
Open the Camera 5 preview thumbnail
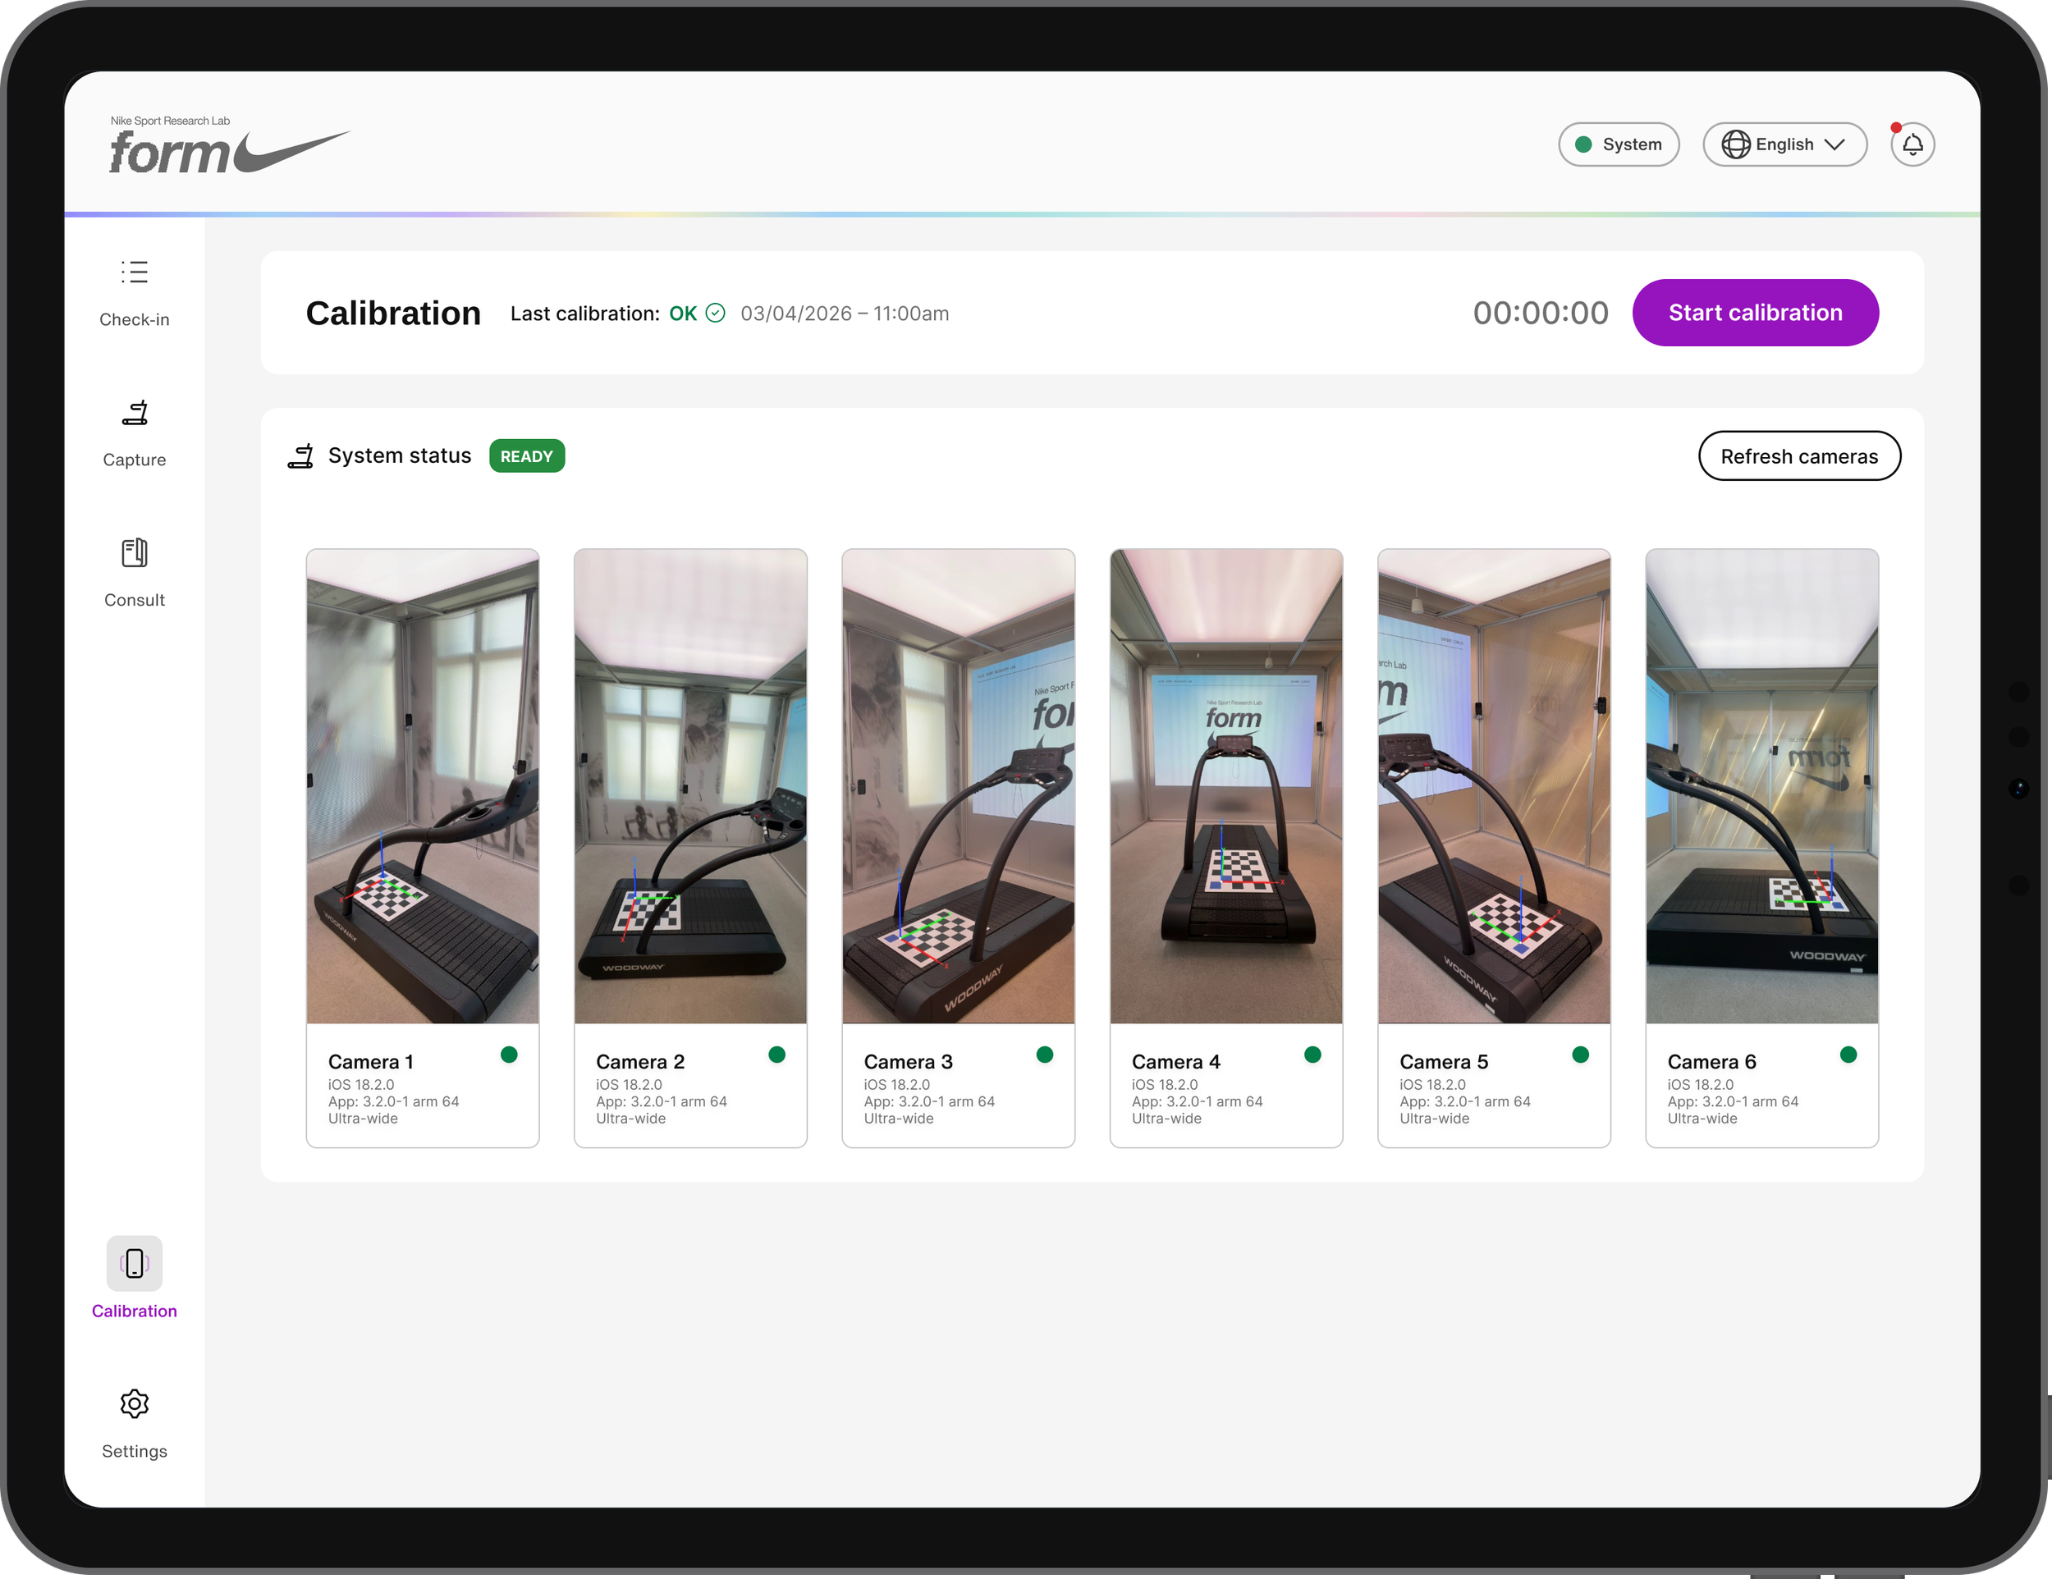[1494, 786]
